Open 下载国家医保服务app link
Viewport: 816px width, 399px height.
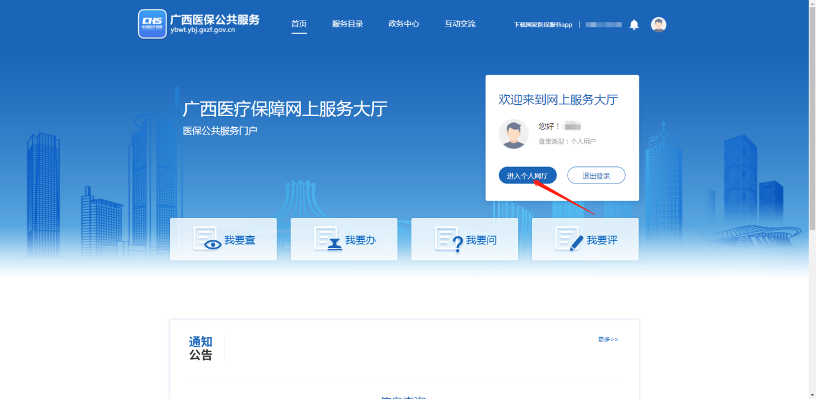pos(543,25)
